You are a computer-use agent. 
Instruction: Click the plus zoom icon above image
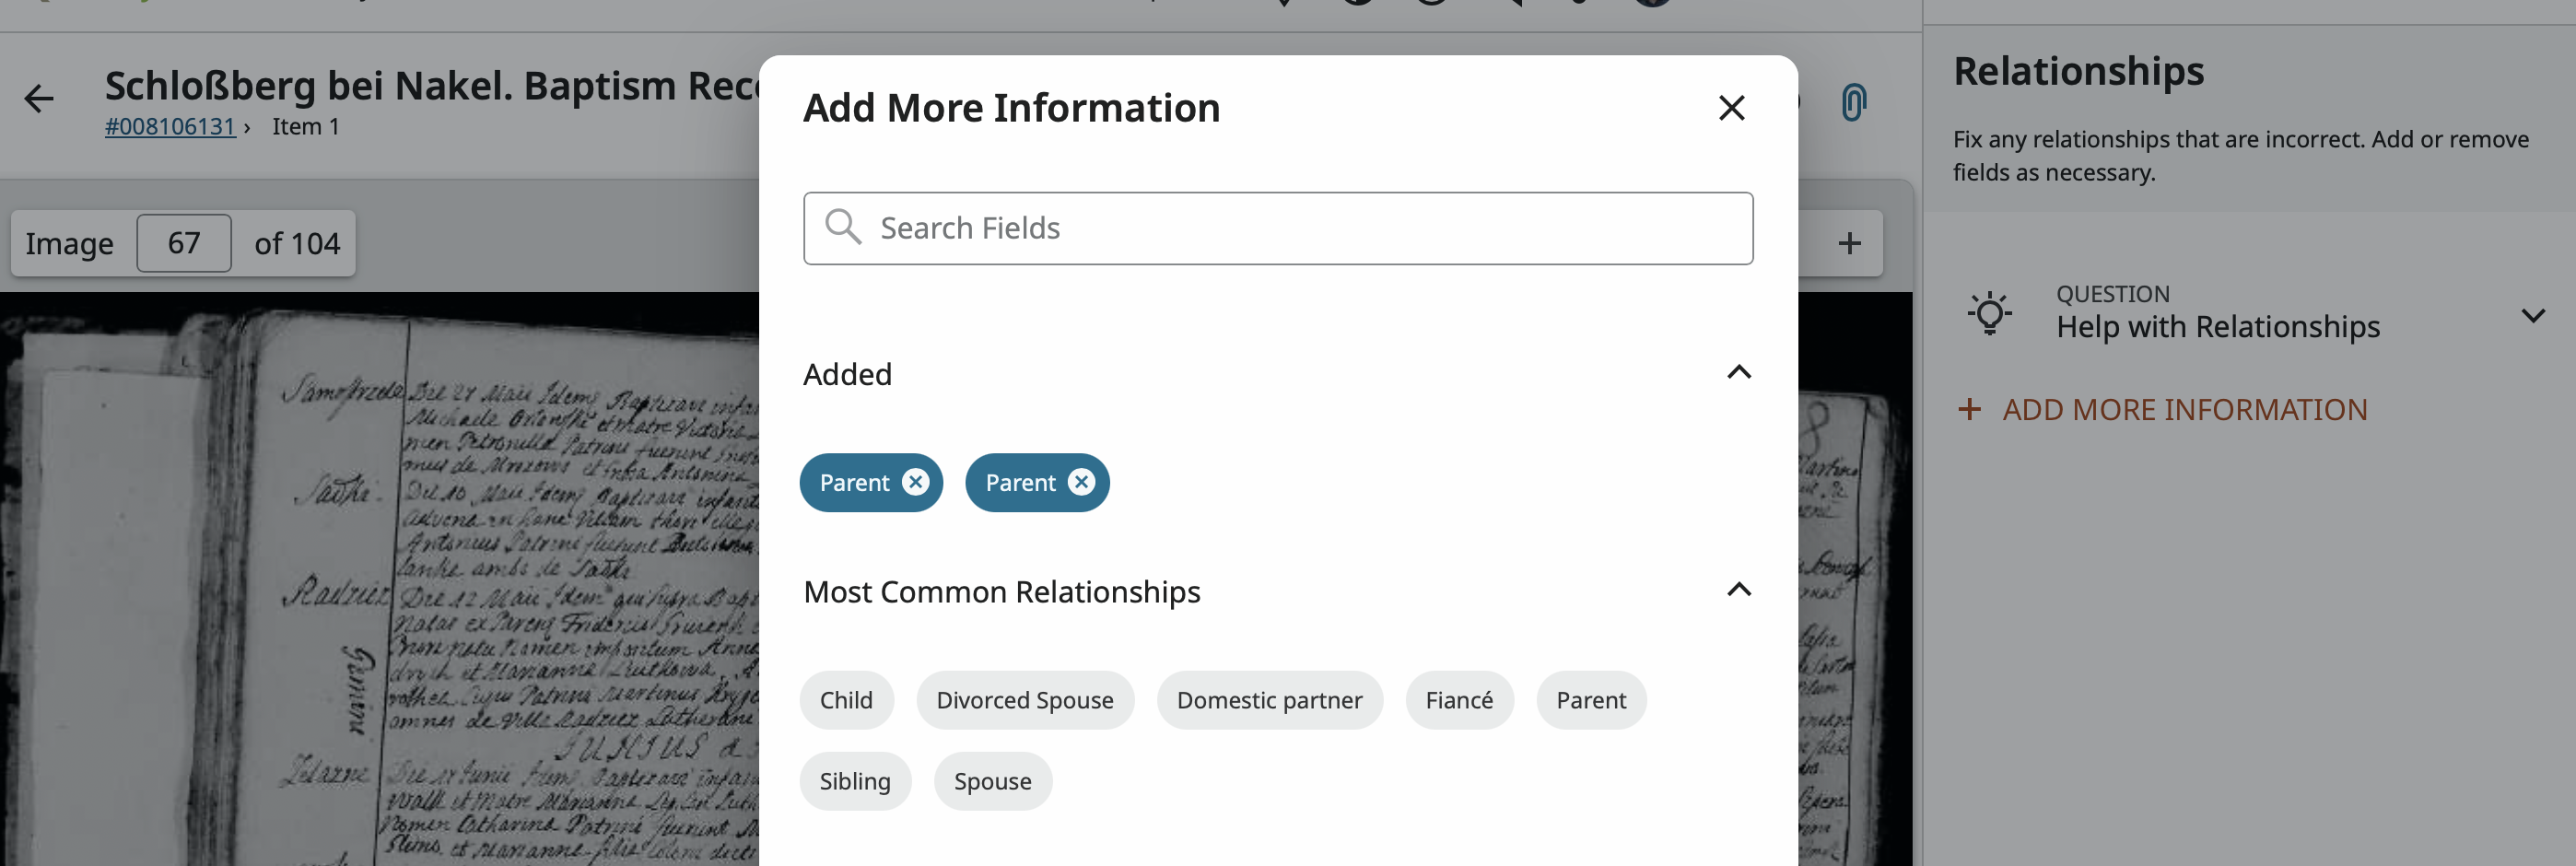(1849, 243)
